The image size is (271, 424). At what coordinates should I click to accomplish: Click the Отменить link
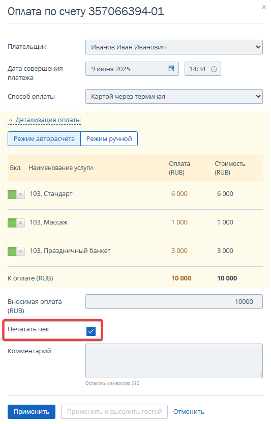[x=189, y=412]
